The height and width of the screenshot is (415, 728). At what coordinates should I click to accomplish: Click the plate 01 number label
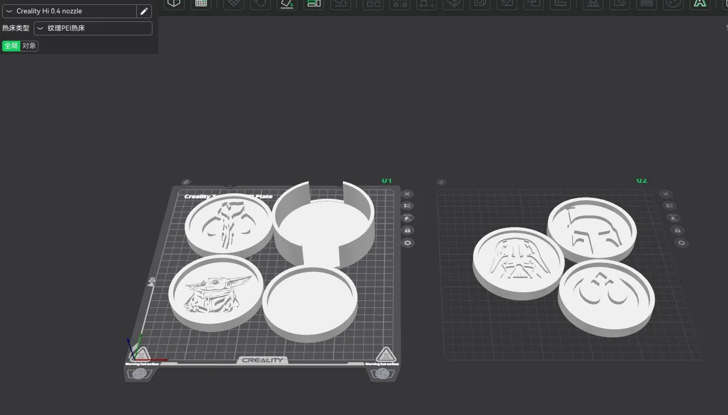387,180
